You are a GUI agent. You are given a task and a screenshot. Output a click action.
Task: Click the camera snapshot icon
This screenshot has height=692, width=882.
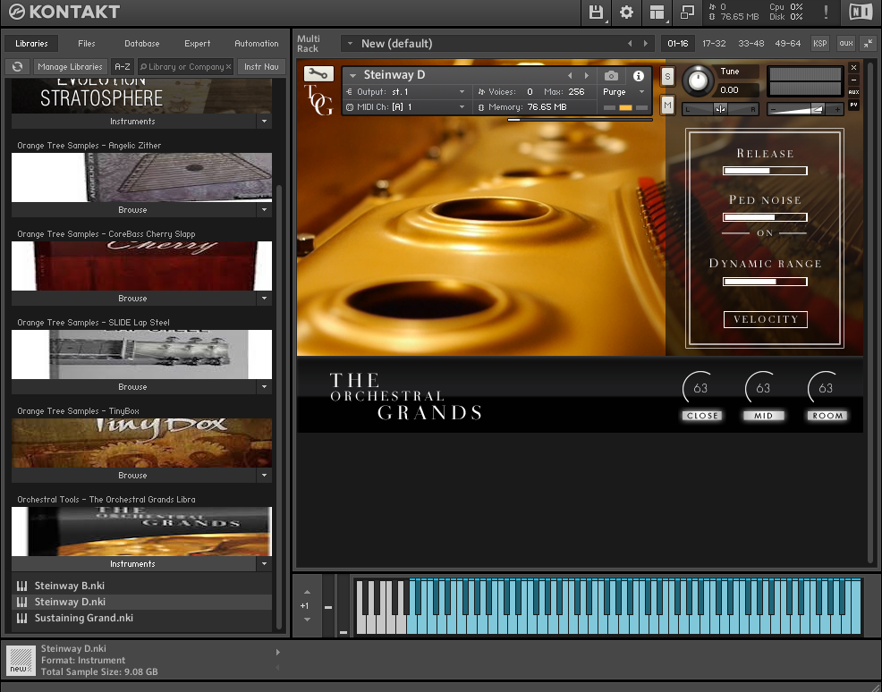pyautogui.click(x=612, y=75)
